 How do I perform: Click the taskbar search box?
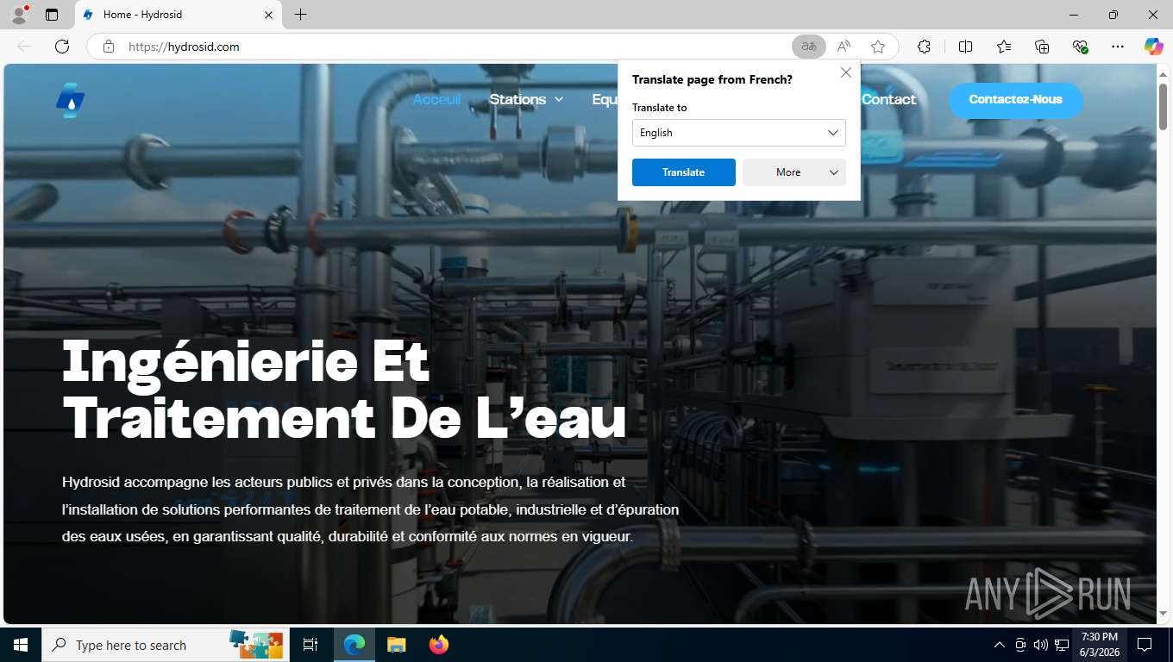coord(164,645)
